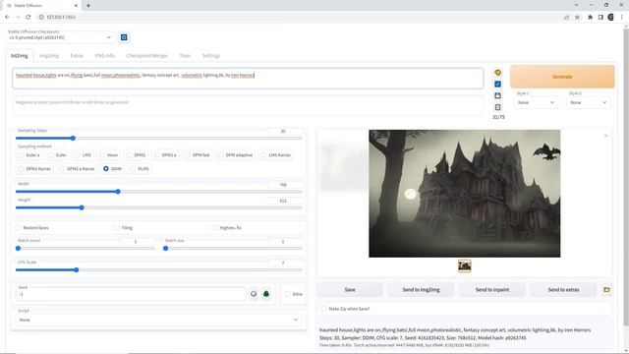Go back in browser history
Screen dimensions: 629x354
coord(7,17)
